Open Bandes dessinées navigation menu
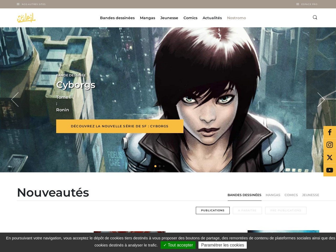This screenshot has height=252, width=336. coord(117,18)
